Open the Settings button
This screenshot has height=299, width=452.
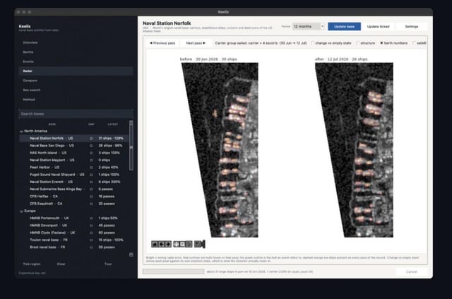412,27
